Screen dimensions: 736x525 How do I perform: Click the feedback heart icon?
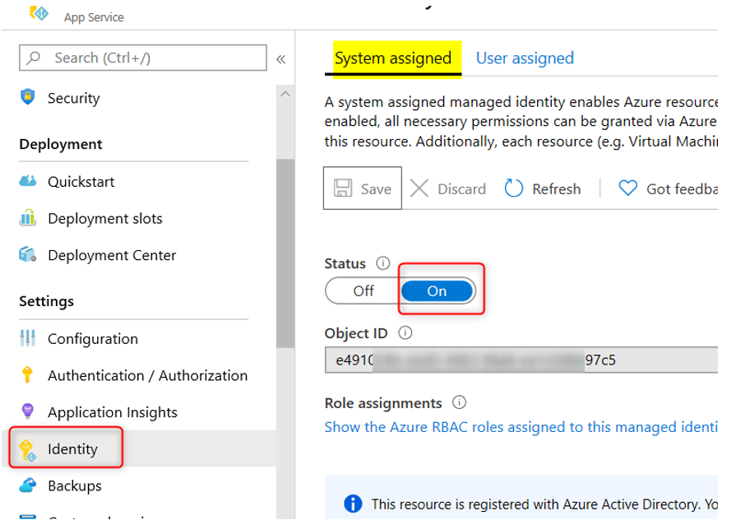(627, 188)
